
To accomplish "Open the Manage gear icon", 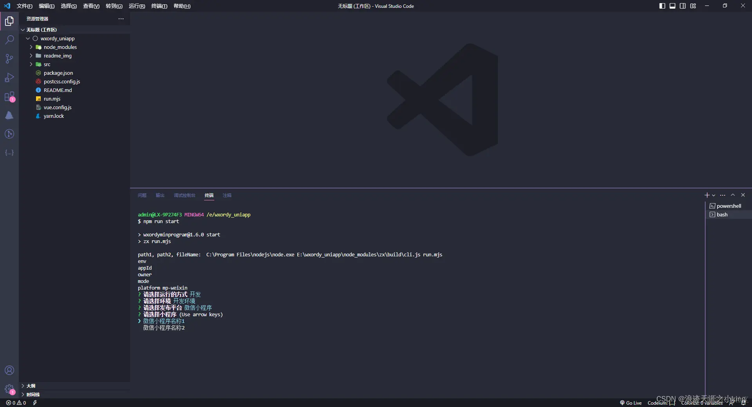I will pyautogui.click(x=9, y=389).
